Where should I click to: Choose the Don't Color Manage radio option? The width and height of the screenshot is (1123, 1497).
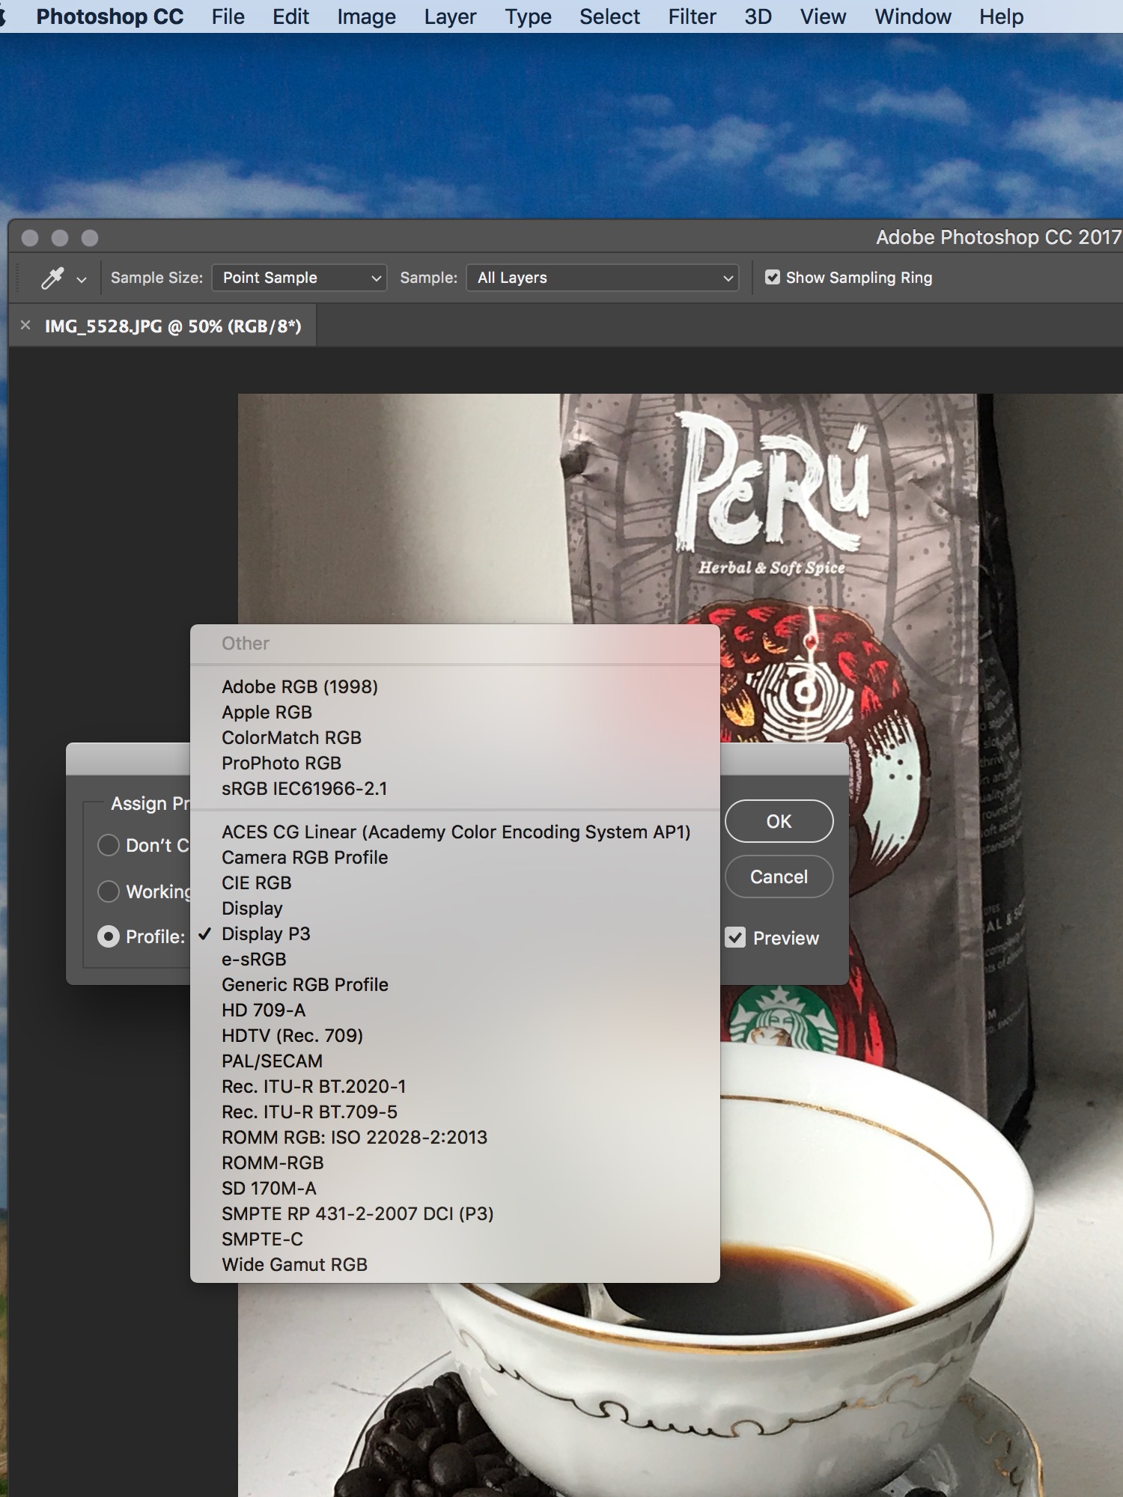coord(109,845)
